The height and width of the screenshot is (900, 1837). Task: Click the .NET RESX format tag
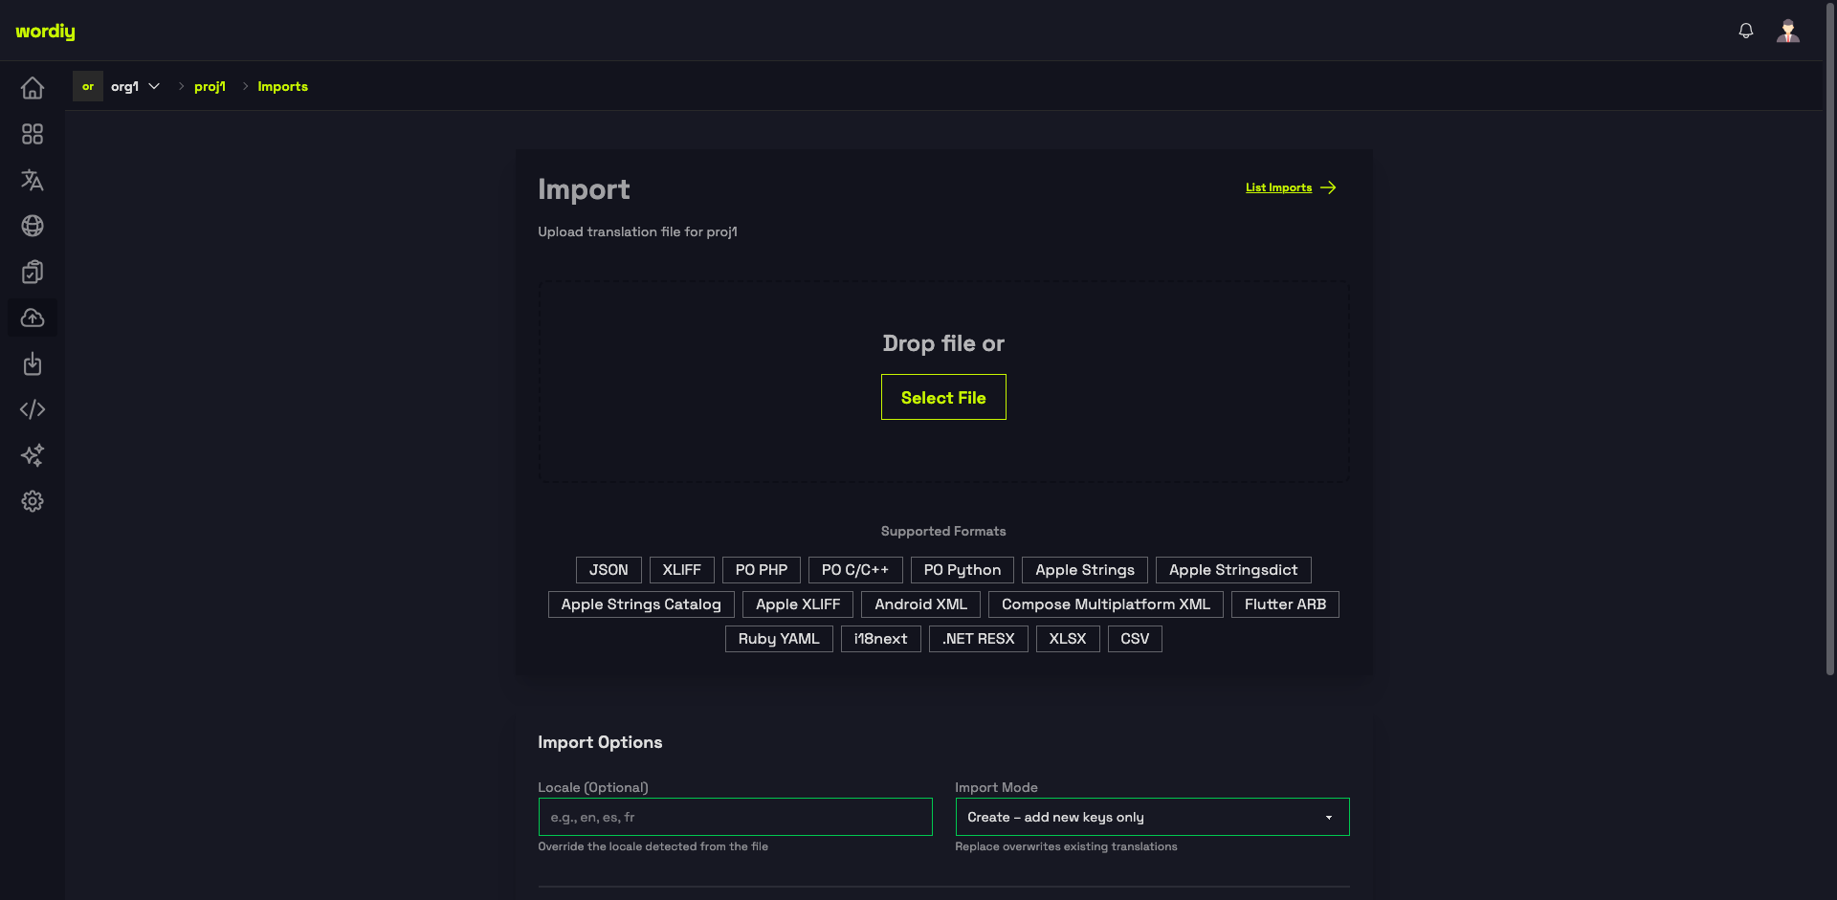[979, 639]
